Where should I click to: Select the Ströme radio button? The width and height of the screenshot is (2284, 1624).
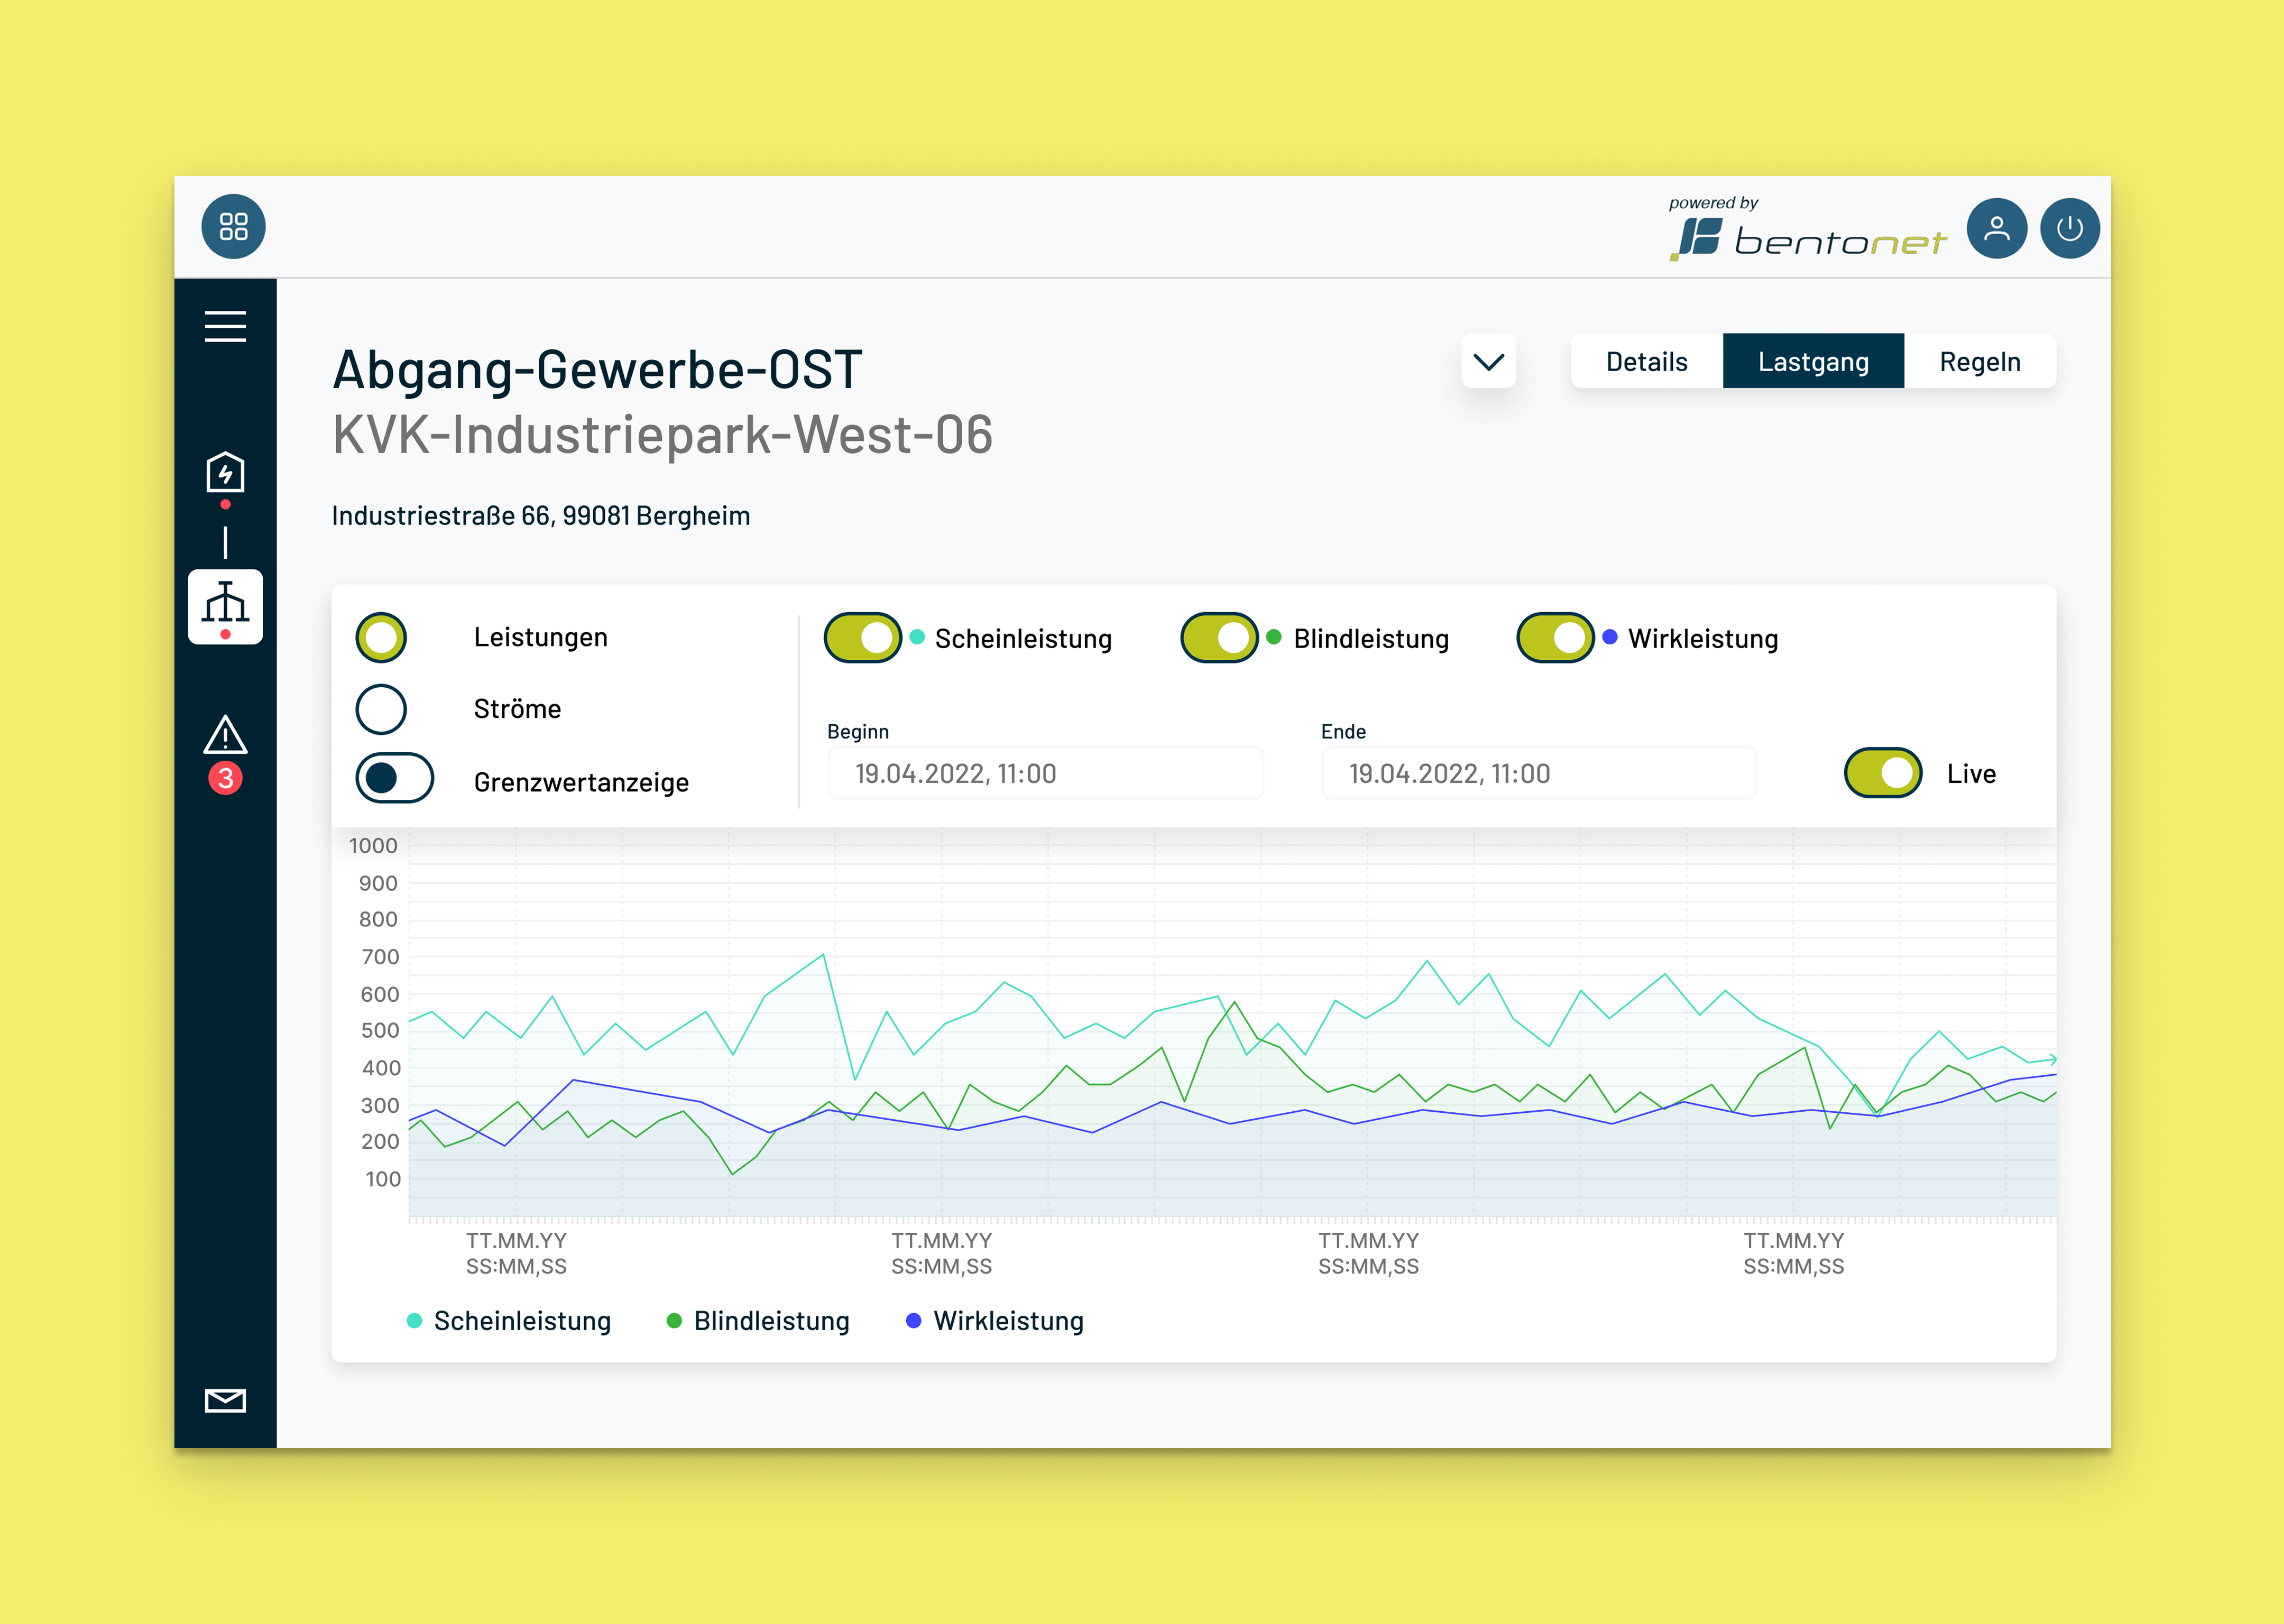pyautogui.click(x=381, y=709)
